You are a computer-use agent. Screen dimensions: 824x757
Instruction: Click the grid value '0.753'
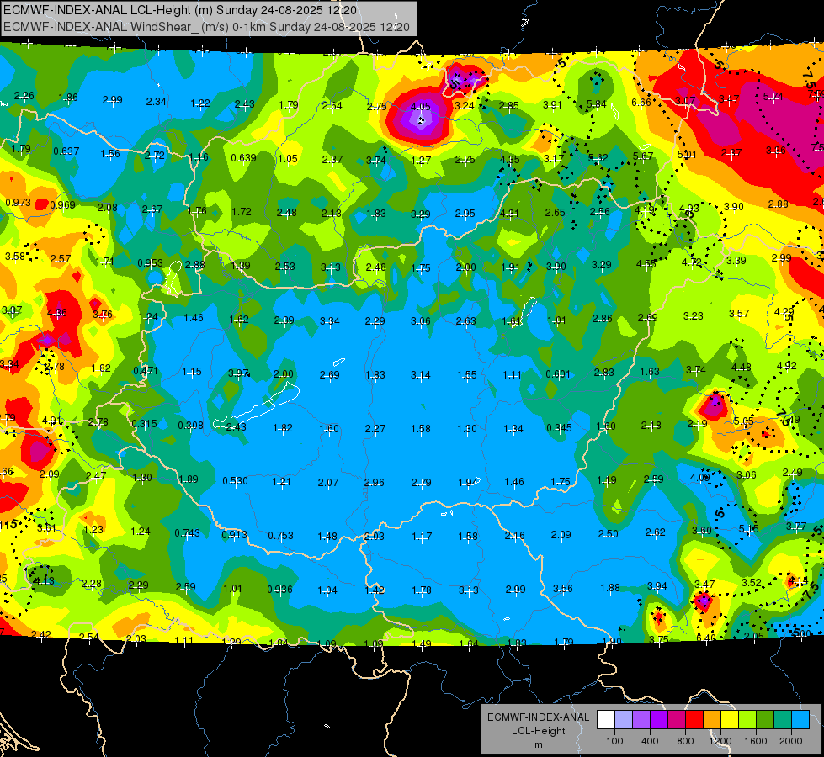pos(280,535)
